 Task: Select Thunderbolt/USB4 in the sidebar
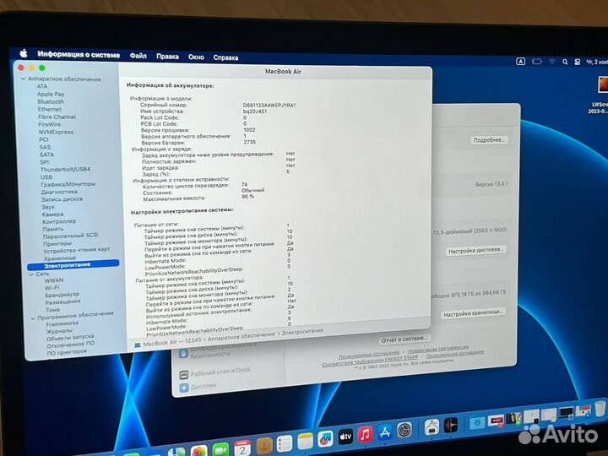(65, 169)
